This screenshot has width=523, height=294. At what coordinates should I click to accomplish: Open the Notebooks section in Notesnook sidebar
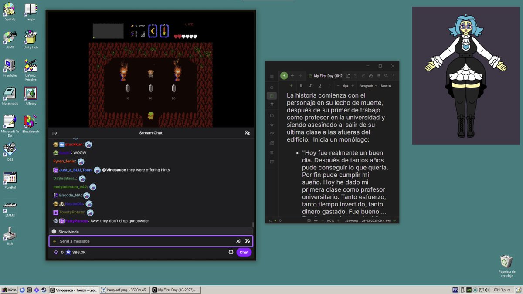pyautogui.click(x=272, y=96)
